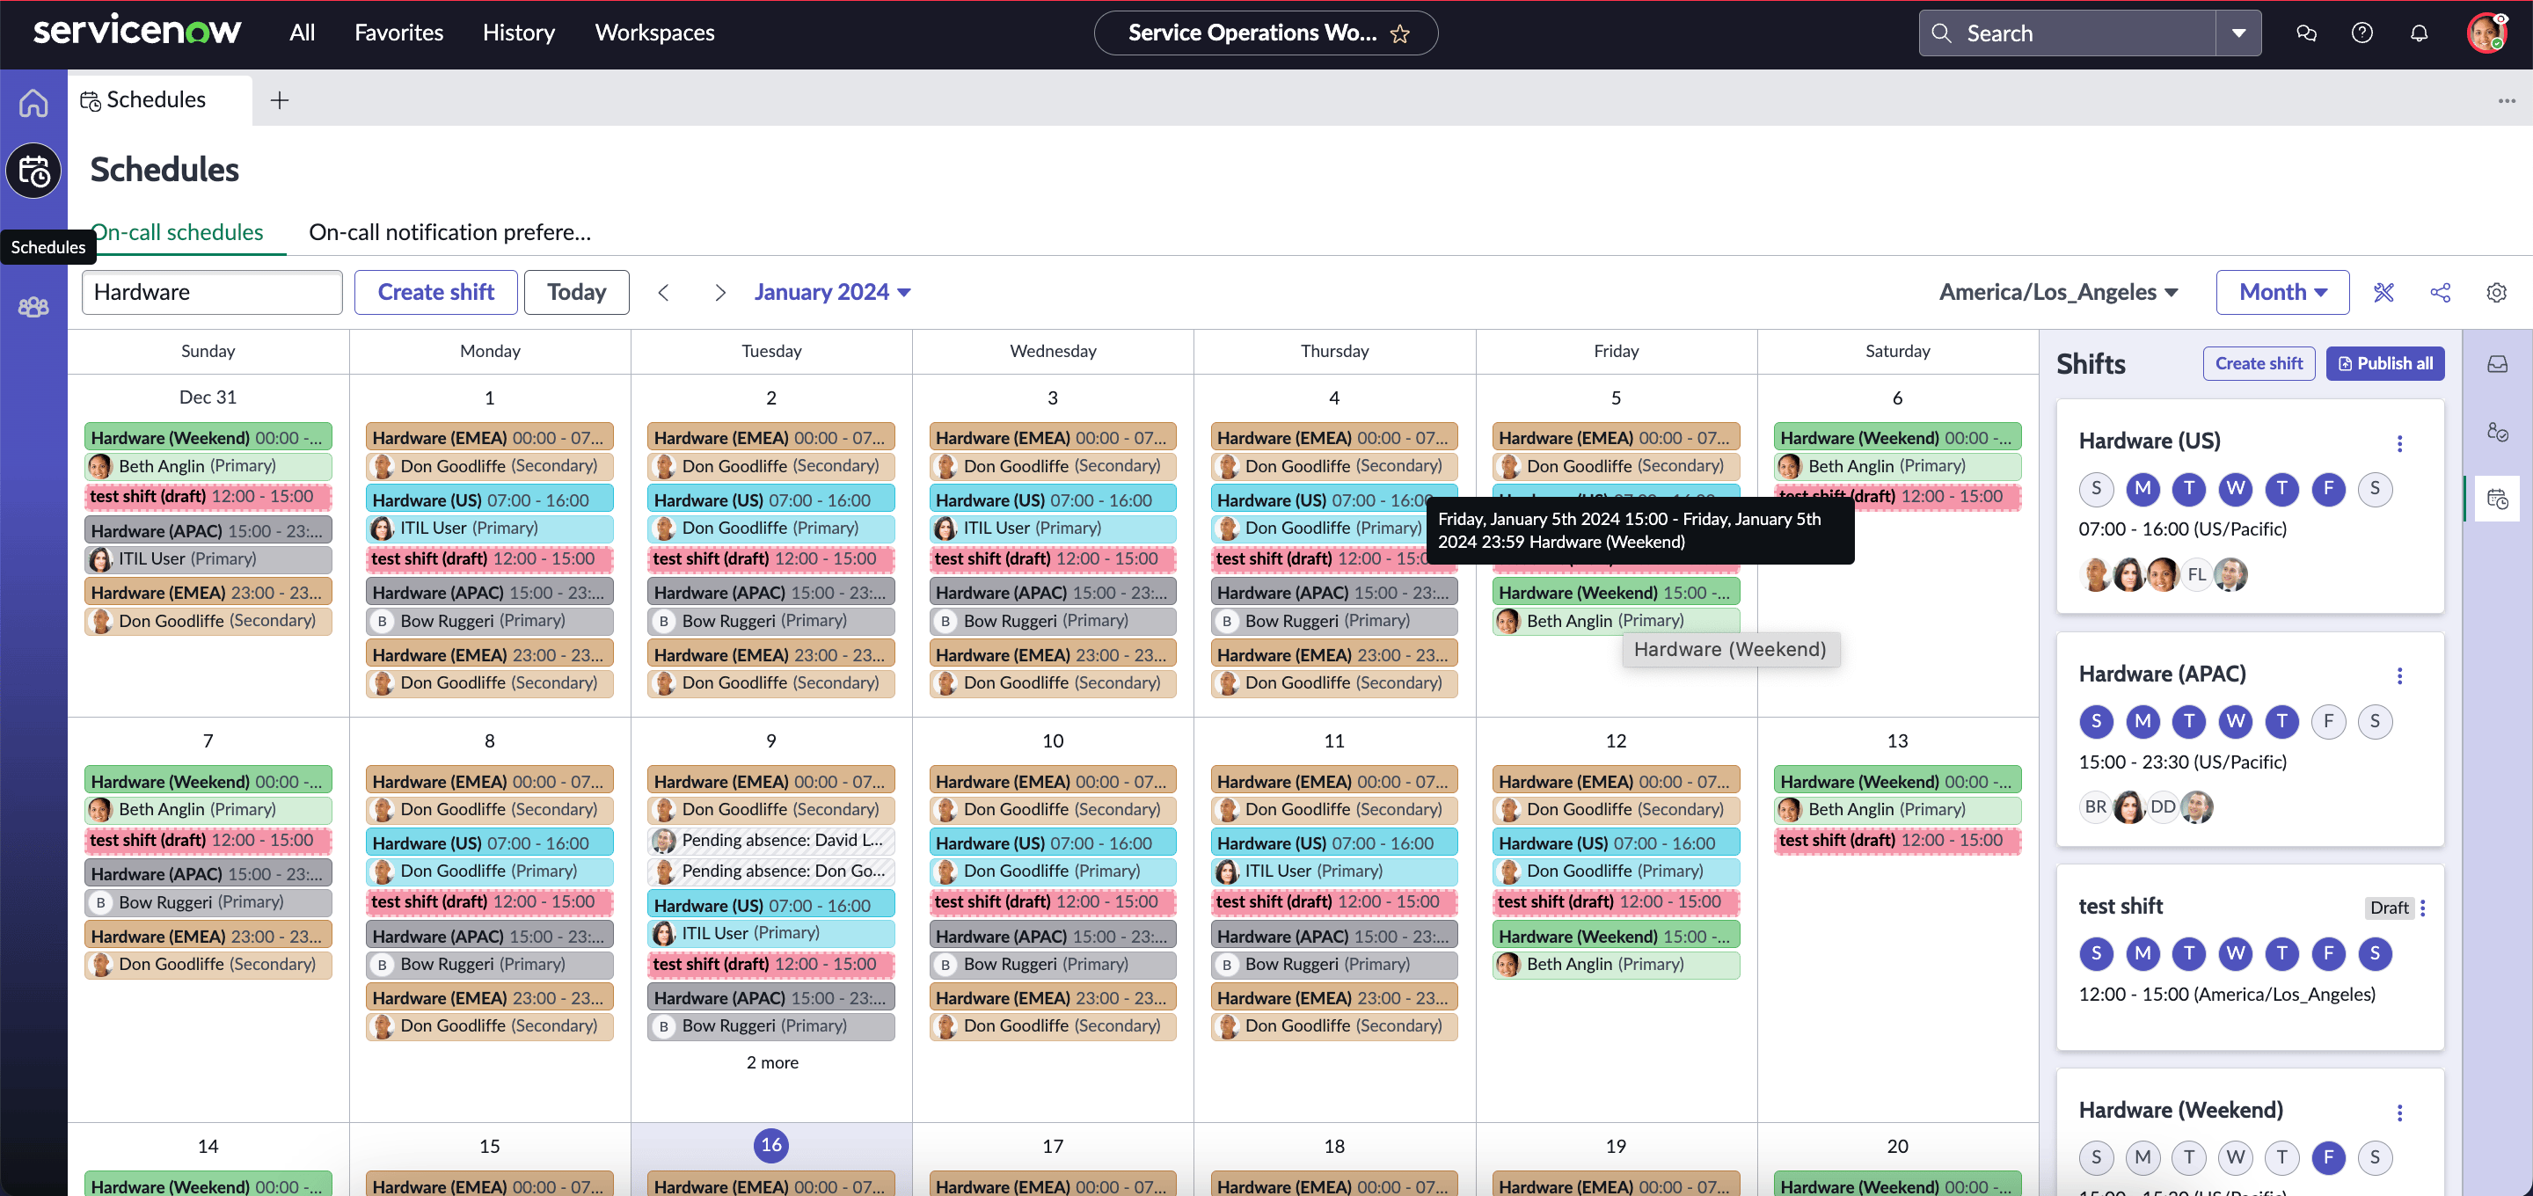Open Hardware (US) 07:00 - 16:00 event on January 2
This screenshot has height=1196, width=2533.
coord(771,500)
